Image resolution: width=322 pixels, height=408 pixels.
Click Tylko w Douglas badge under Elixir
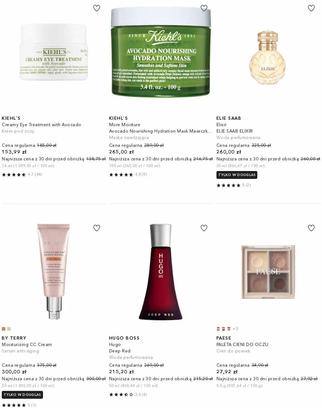pos(237,175)
